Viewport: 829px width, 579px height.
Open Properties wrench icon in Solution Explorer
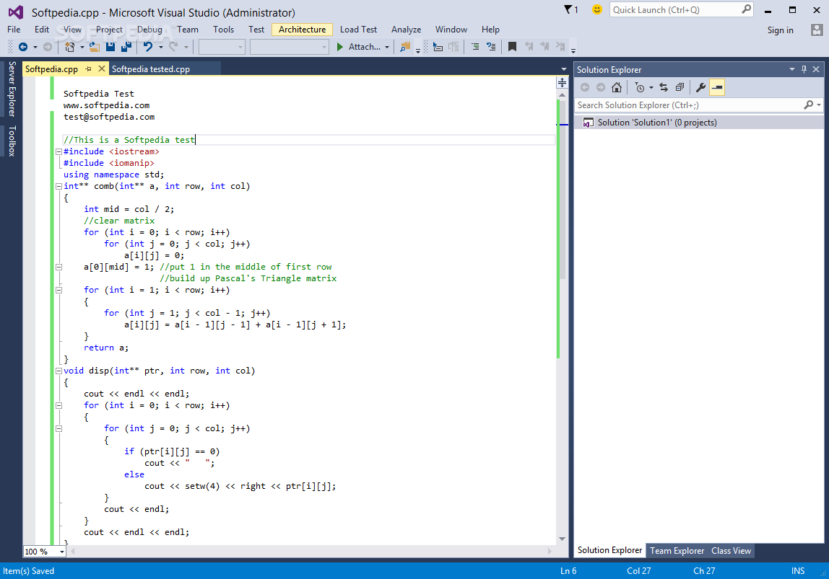[700, 87]
